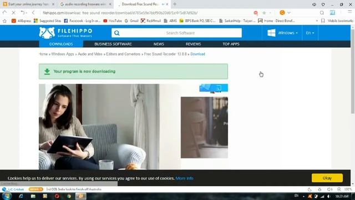Click the bookmark star in address bar
Viewport: 355px width, 200px height.
click(264, 13)
